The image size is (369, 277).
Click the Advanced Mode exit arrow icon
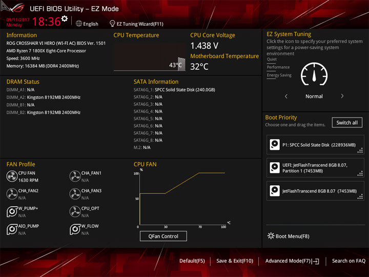(x=316, y=261)
